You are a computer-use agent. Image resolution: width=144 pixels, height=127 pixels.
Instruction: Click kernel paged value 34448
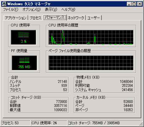coord(128,106)
